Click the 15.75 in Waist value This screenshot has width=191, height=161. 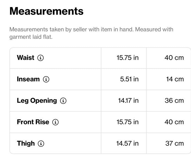tap(128, 58)
